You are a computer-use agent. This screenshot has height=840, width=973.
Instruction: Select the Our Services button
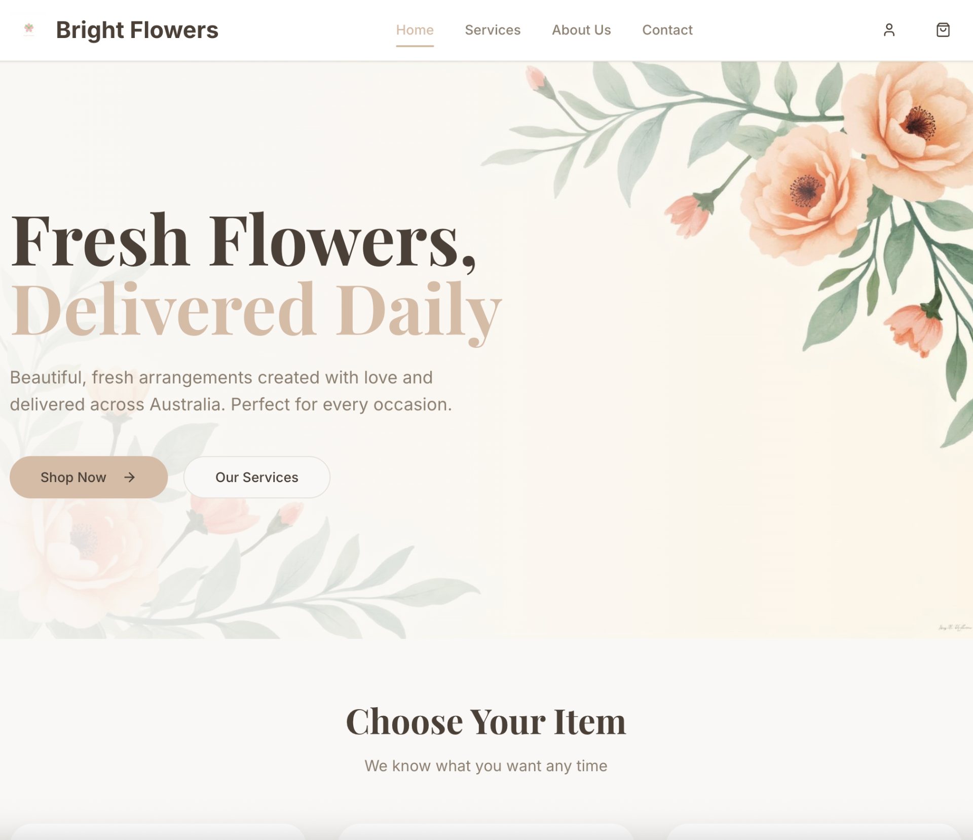pyautogui.click(x=257, y=477)
